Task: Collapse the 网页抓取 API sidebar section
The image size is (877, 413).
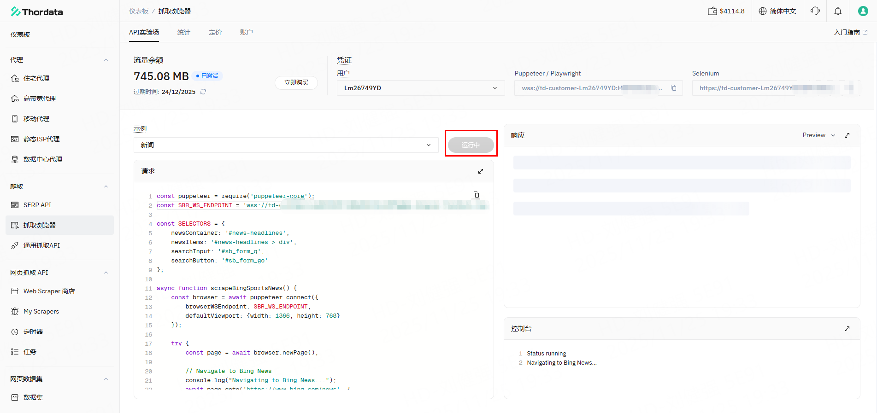Action: [x=106, y=273]
